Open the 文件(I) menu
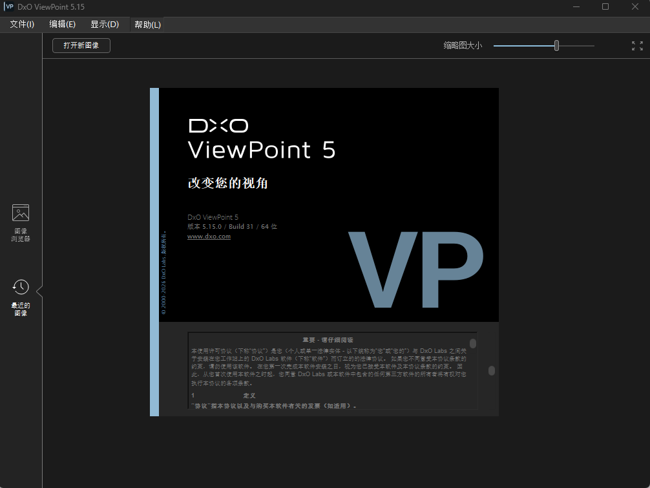The height and width of the screenshot is (488, 650). click(22, 25)
